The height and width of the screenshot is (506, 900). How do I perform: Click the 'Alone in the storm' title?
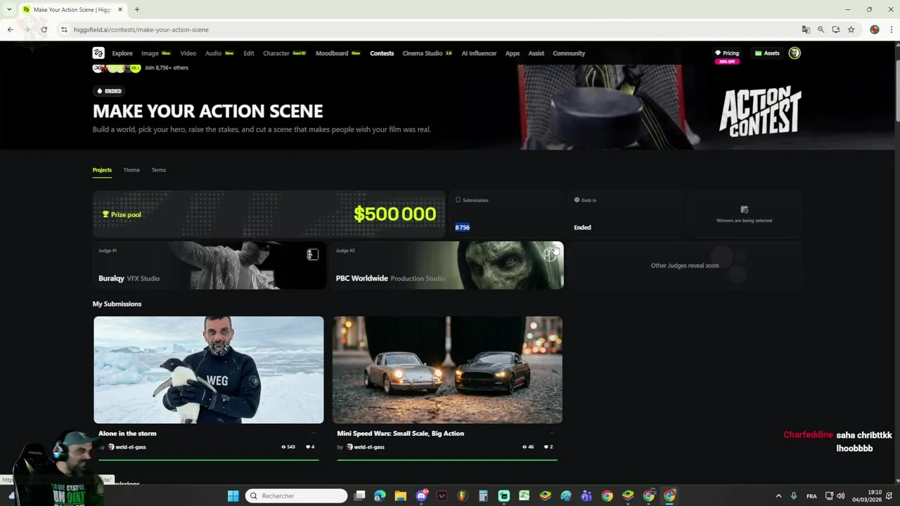tap(127, 434)
